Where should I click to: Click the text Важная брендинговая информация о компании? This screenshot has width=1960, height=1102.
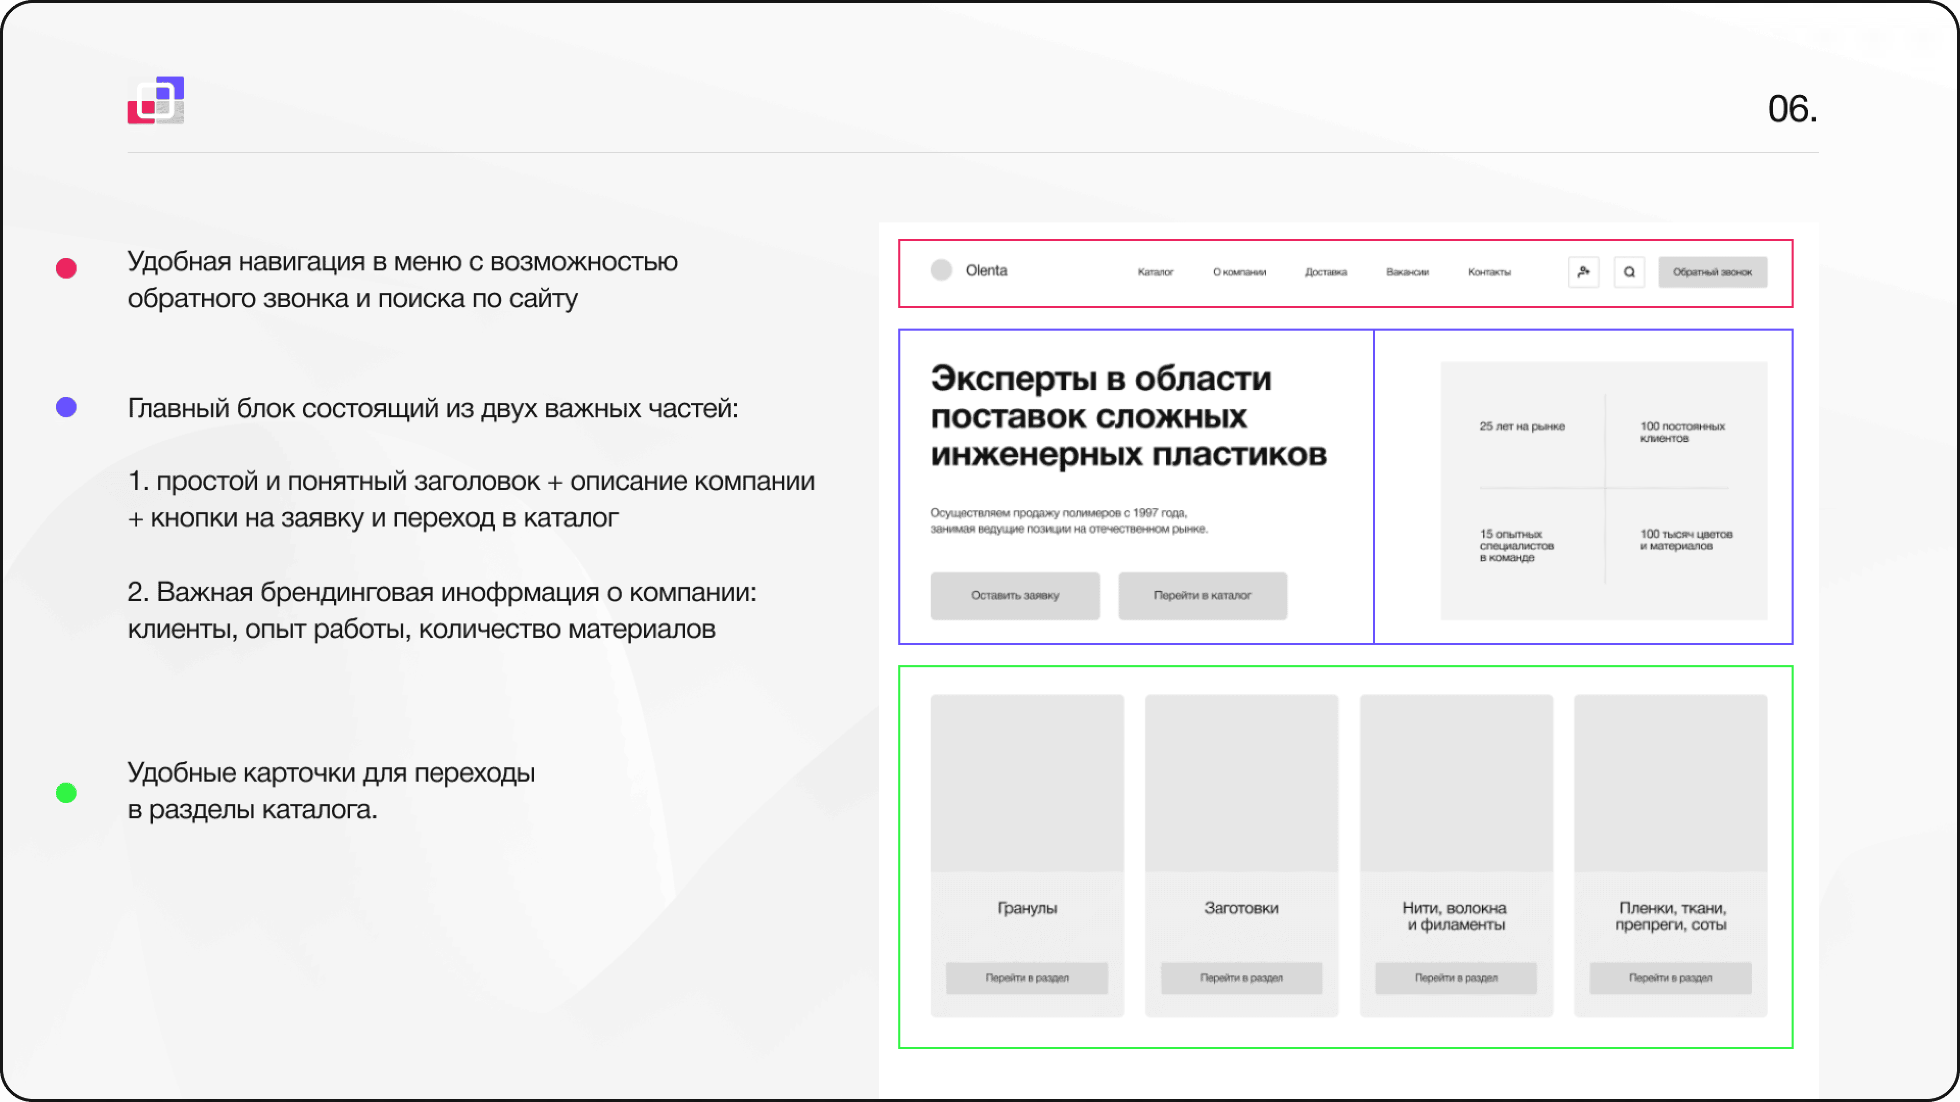tap(442, 611)
